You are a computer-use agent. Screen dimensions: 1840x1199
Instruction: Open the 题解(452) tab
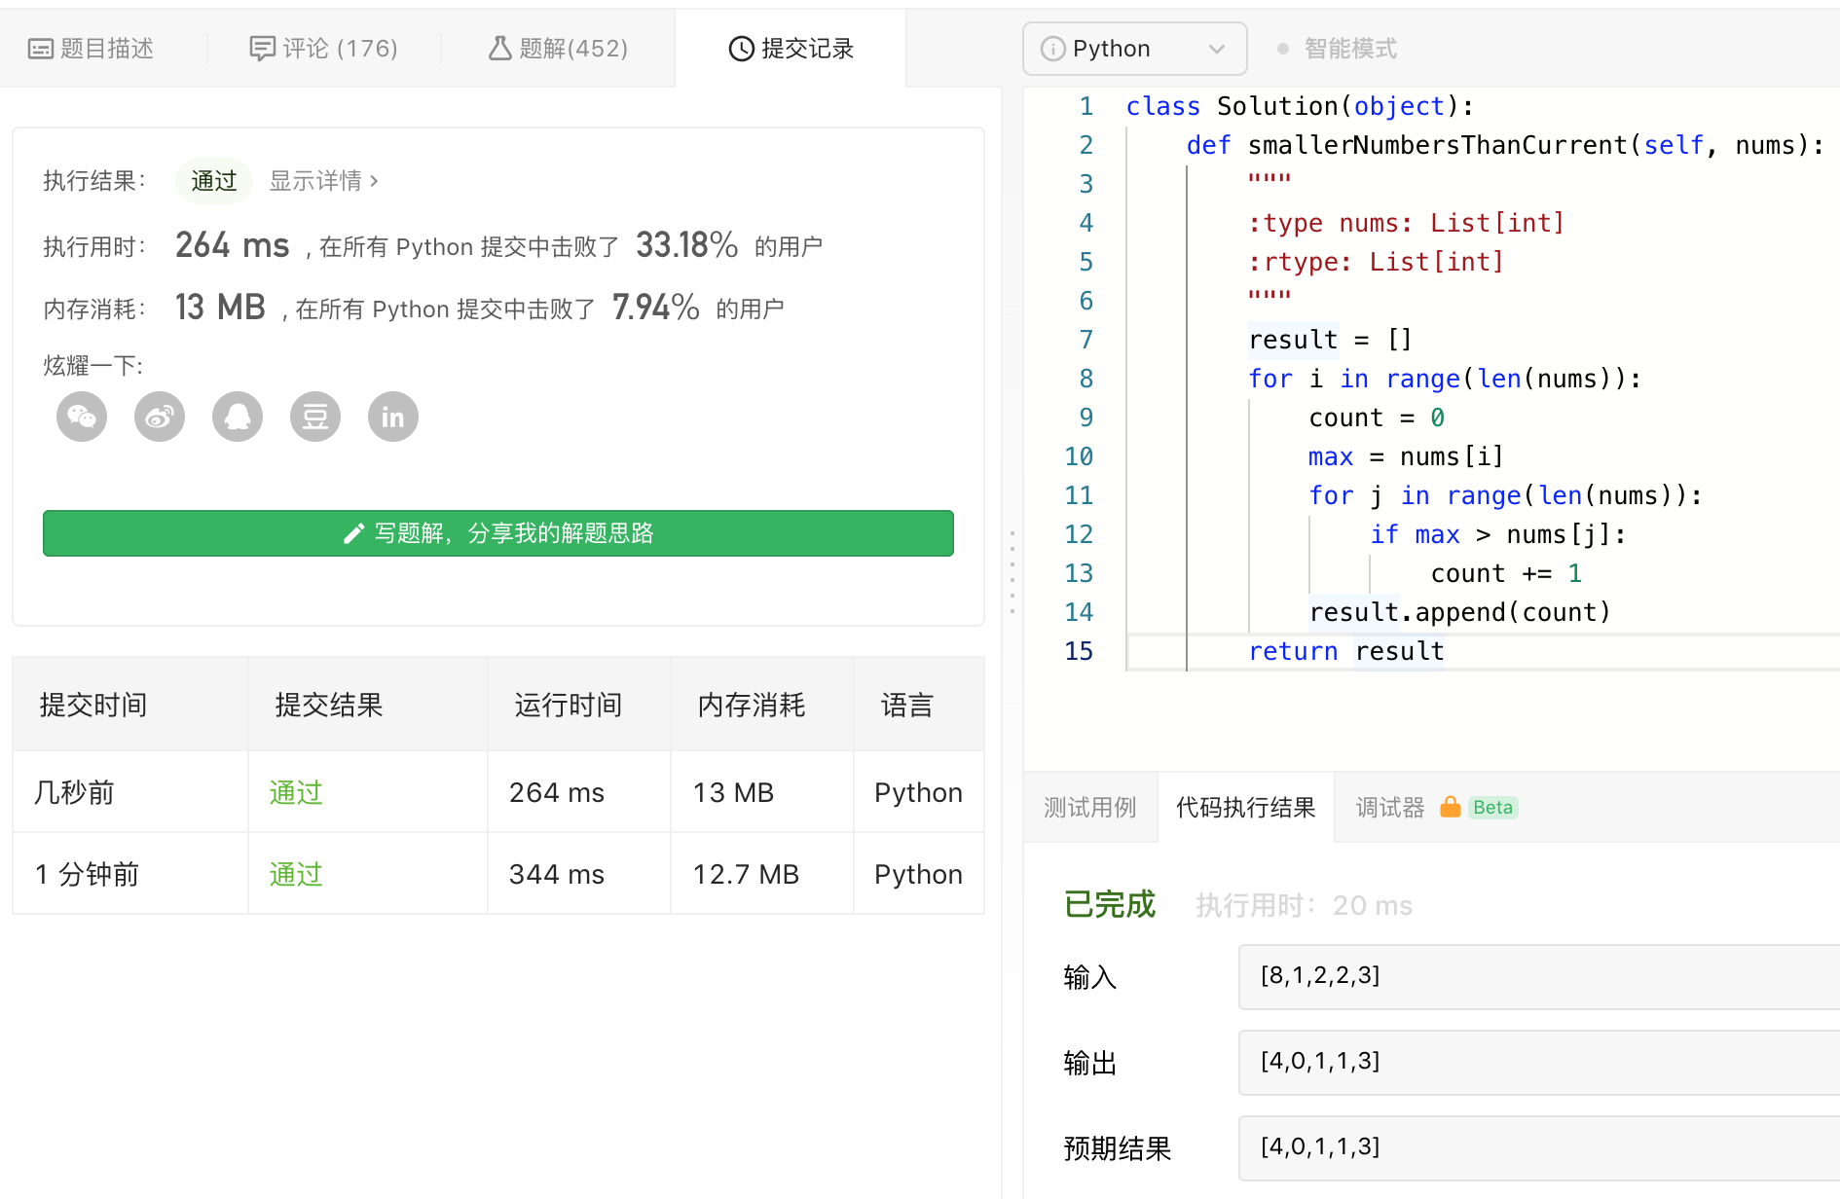click(558, 49)
